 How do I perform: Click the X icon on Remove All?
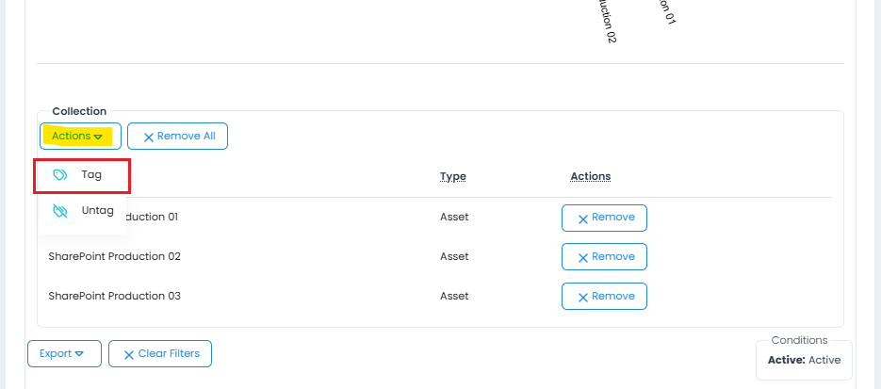tap(148, 137)
